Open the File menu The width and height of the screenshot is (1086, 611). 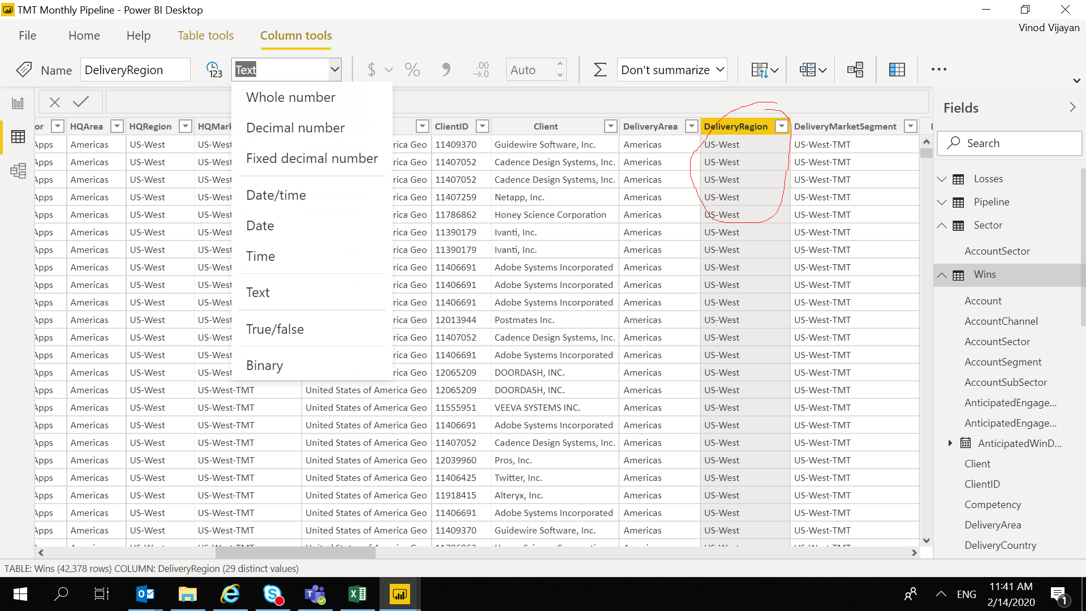pos(27,36)
